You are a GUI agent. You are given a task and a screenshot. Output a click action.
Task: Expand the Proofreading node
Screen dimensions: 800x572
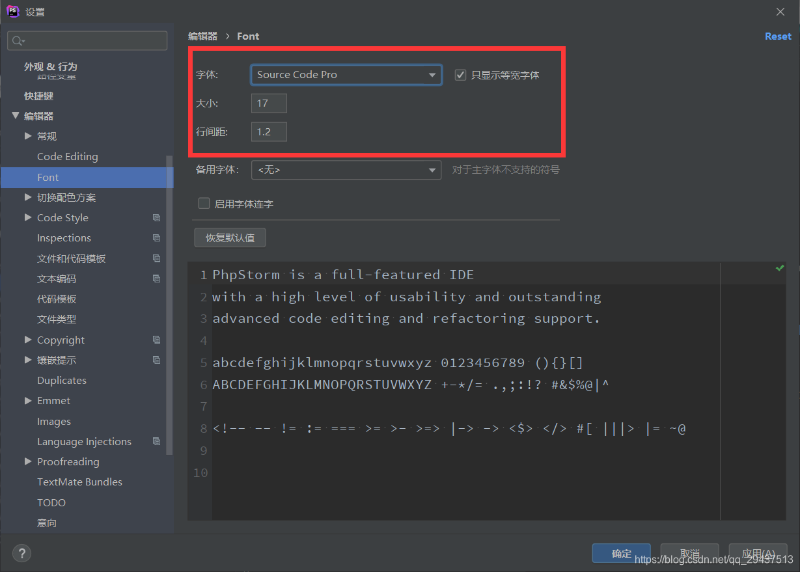click(x=28, y=461)
